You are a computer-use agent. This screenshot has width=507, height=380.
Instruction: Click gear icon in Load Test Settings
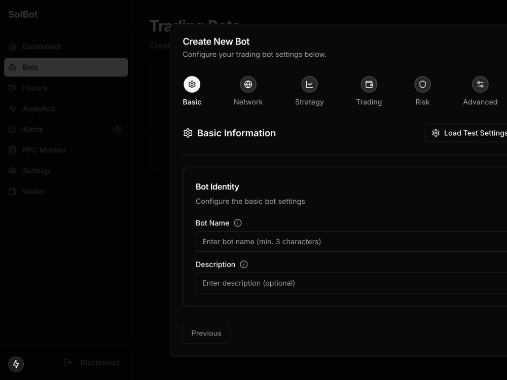436,133
